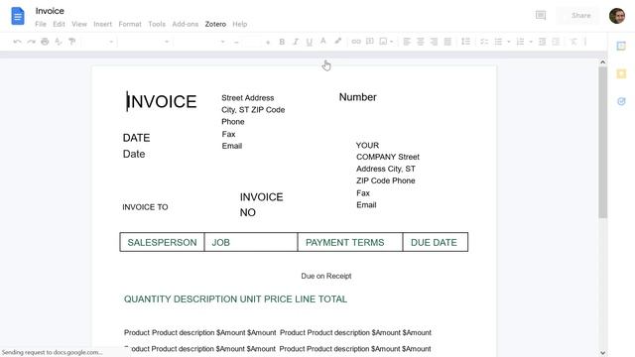The width and height of the screenshot is (635, 357).
Task: Undo the last action
Action: coord(17,42)
